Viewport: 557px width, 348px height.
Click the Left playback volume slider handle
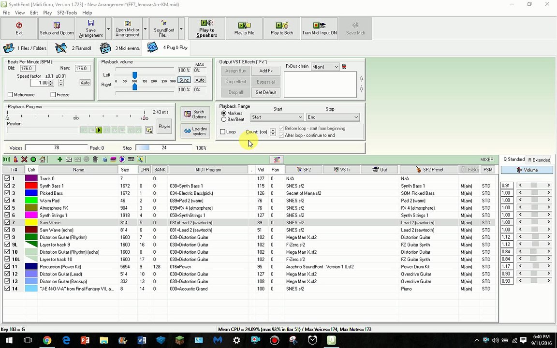tap(134, 75)
